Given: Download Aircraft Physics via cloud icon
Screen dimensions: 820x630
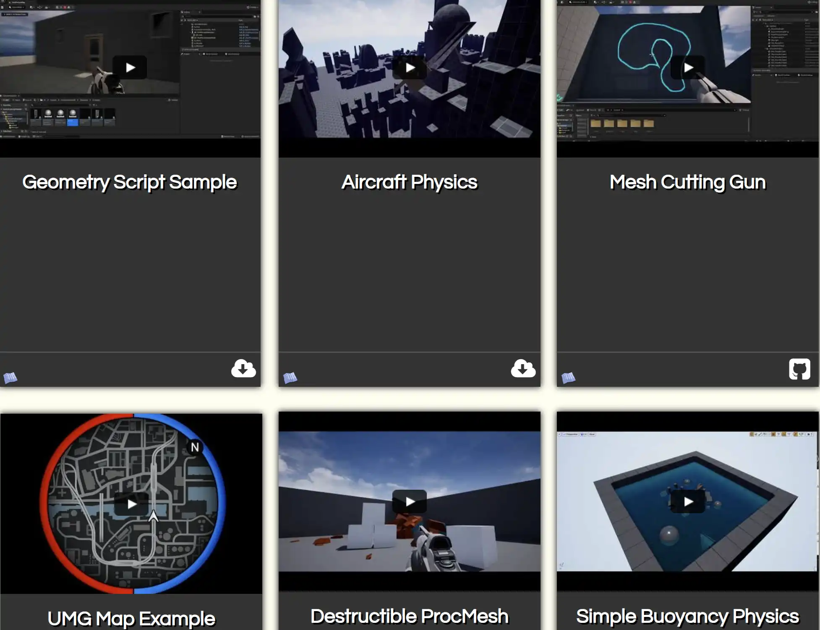Looking at the screenshot, I should coord(523,369).
